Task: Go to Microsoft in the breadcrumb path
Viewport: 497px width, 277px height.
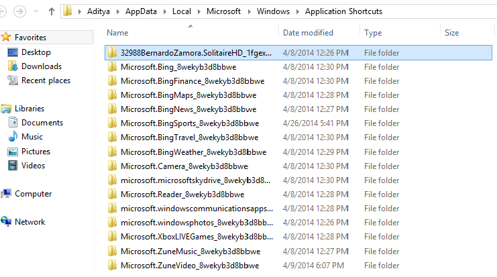Action: (224, 11)
